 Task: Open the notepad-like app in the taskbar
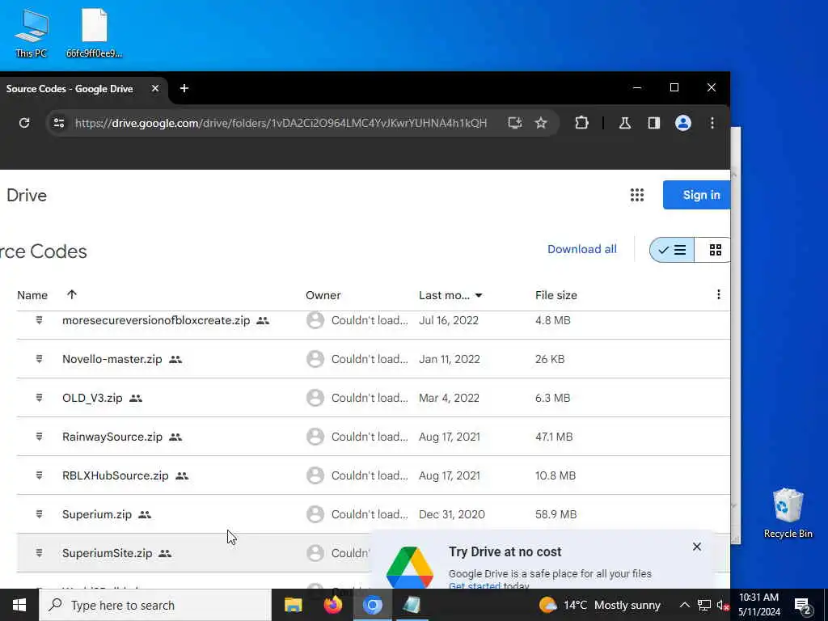[x=412, y=605]
